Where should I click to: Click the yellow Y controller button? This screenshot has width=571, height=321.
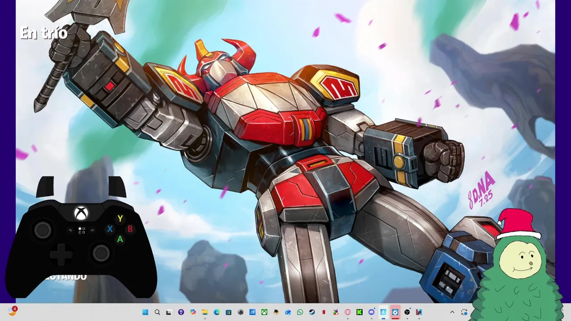120,218
